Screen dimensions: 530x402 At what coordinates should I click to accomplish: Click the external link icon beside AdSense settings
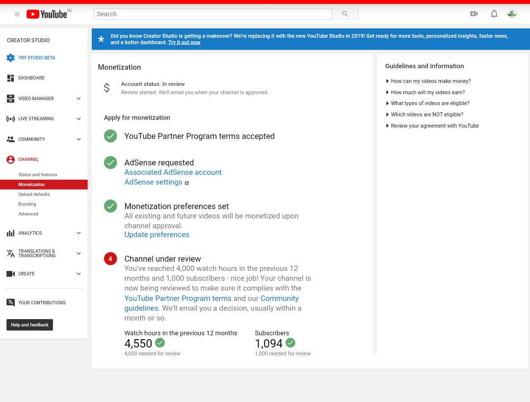tap(186, 183)
